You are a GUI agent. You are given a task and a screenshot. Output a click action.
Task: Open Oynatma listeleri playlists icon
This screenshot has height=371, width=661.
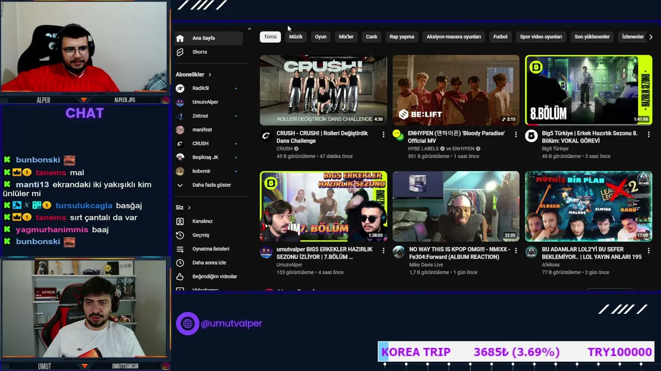coord(180,249)
